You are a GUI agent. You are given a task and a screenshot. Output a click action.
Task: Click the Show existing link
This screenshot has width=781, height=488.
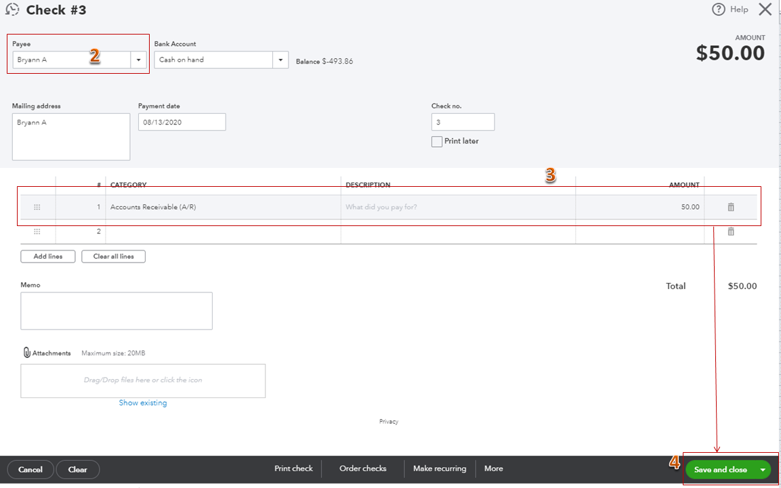tap(143, 403)
